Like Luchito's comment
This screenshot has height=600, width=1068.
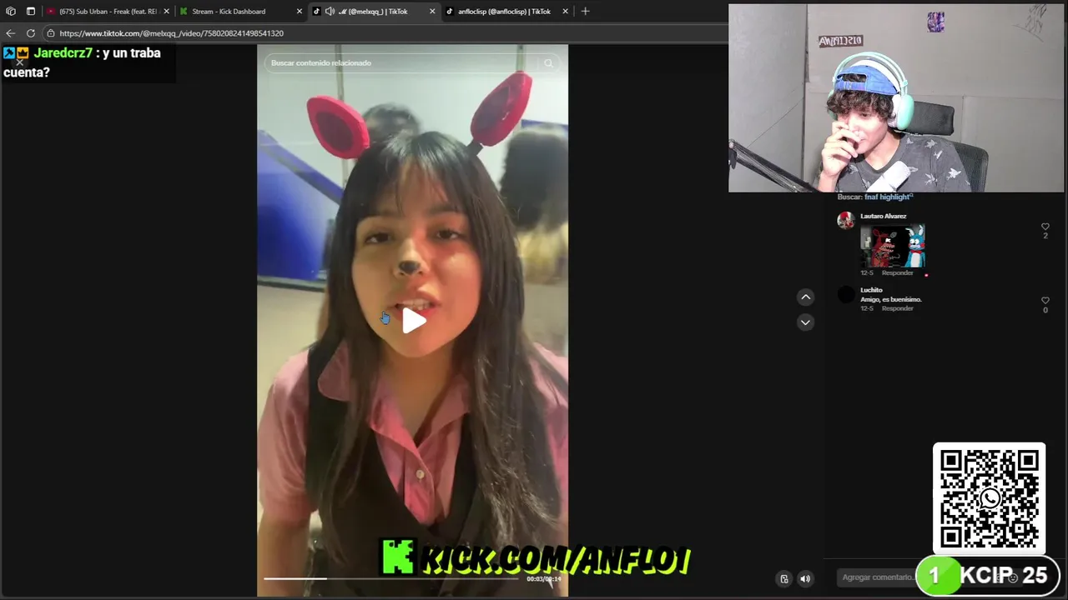click(1045, 300)
